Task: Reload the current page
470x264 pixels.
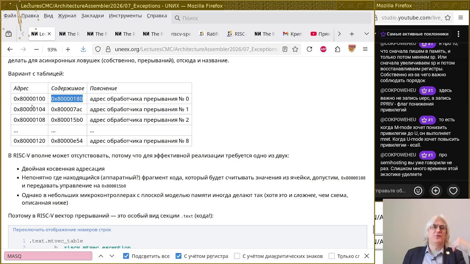Action: pos(309,49)
